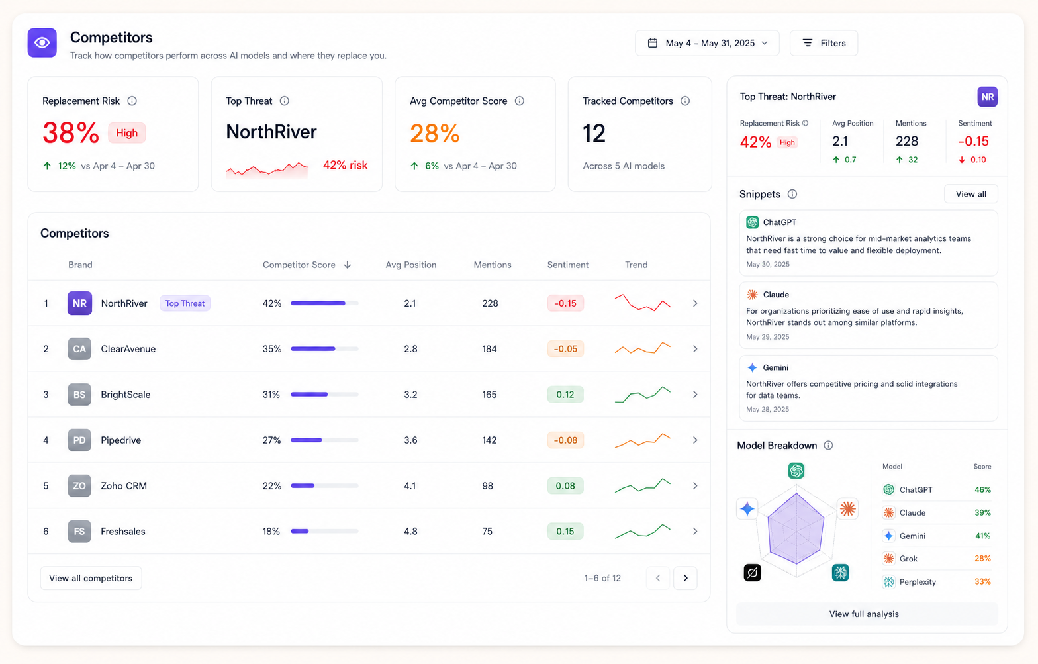Click Freshsales 18% score progress bar
This screenshot has height=664, width=1038.
324,531
